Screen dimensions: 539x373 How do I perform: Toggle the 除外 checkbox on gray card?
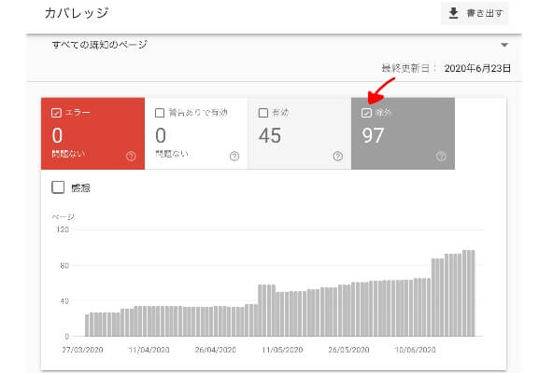tap(366, 113)
